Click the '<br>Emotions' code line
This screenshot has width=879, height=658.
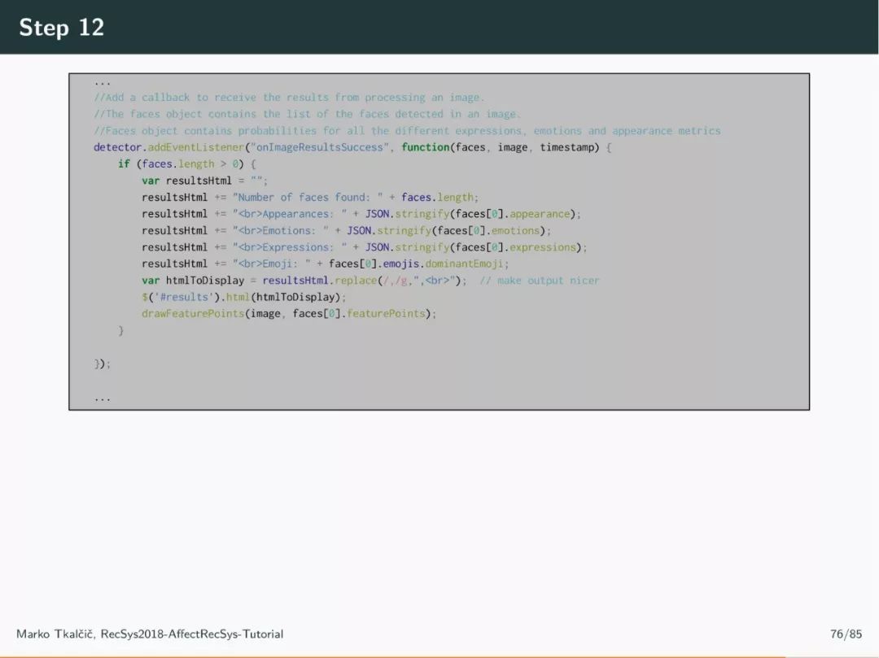pos(347,231)
